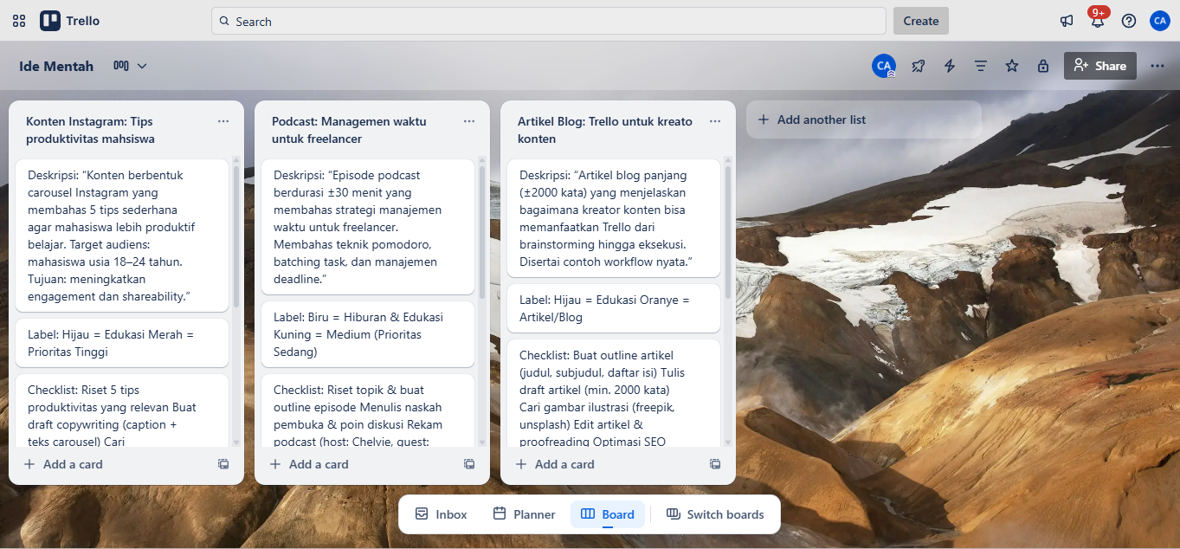The height and width of the screenshot is (549, 1180).
Task: Open the notifications bell with 9+ badge
Action: 1098,21
